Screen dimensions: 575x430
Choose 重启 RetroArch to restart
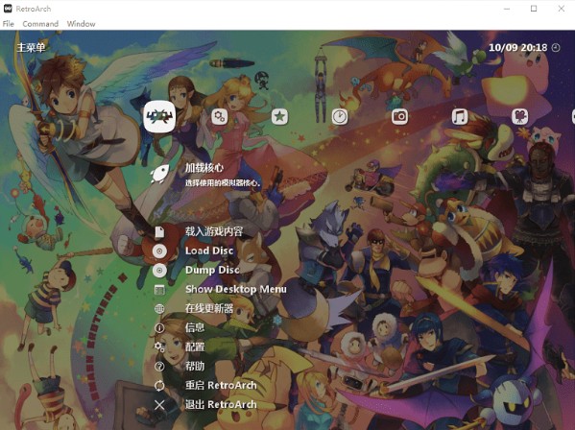[221, 385]
